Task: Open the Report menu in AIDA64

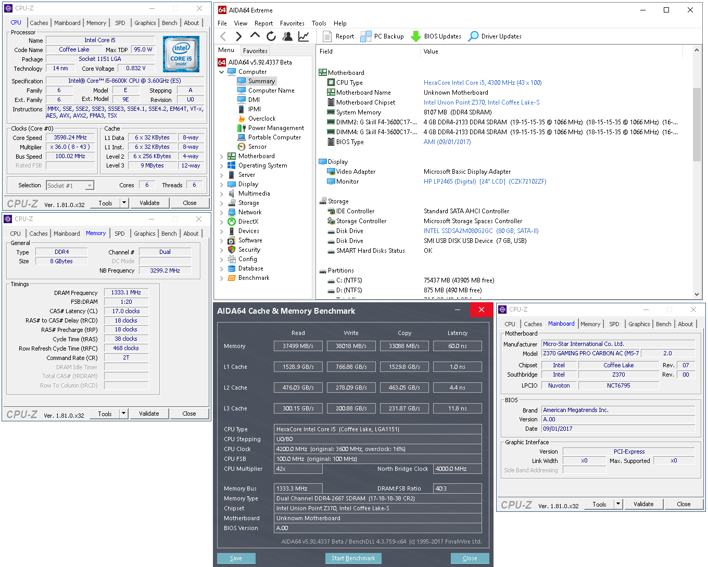Action: 263,23
